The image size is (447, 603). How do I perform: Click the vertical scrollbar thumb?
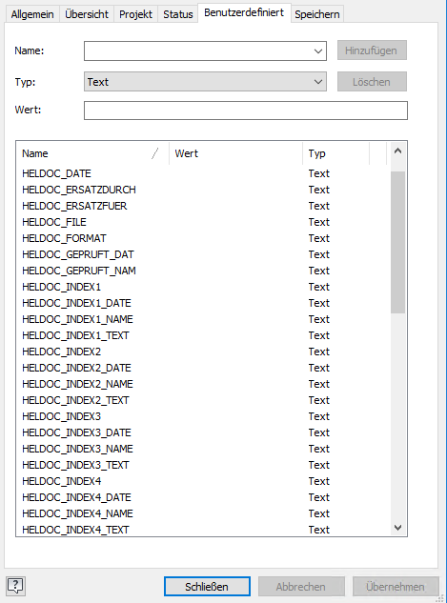pos(398,242)
